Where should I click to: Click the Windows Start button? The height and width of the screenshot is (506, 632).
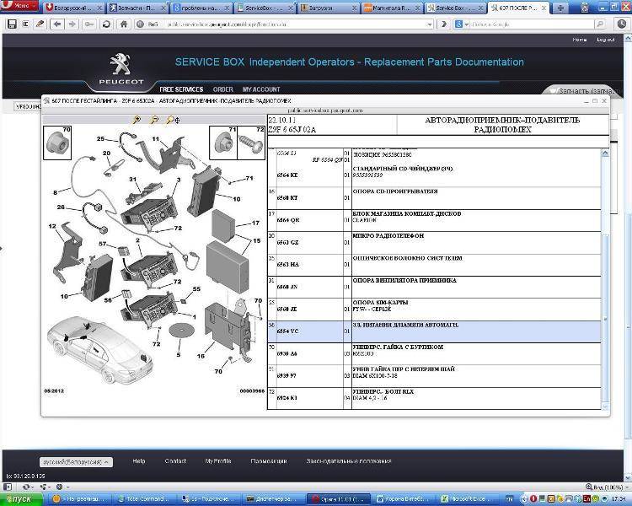[20, 499]
